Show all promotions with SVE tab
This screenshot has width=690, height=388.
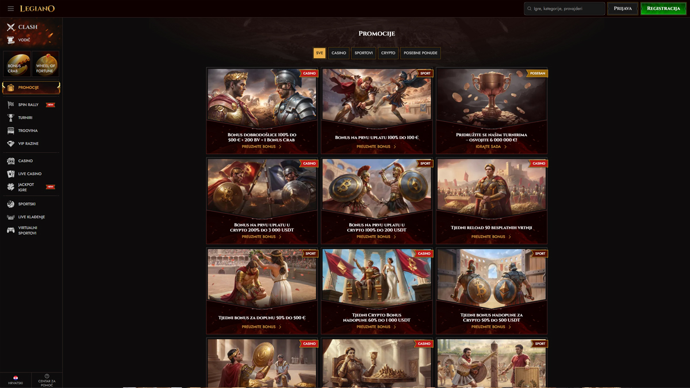319,53
